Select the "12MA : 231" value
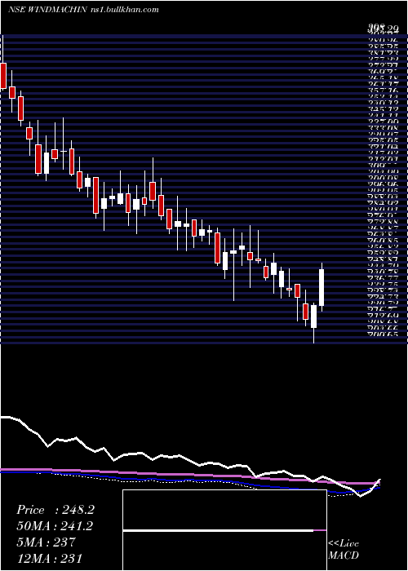Image resolution: width=408 pixels, height=571 pixels. click(x=49, y=558)
